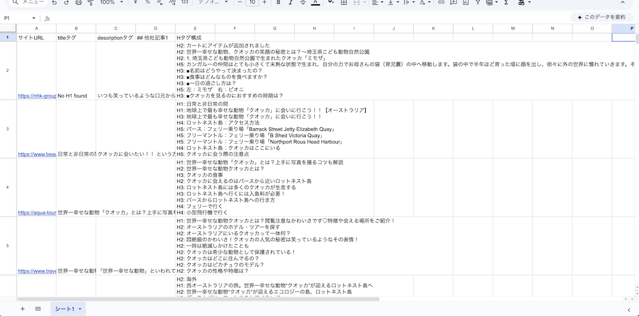Insert a link on the cell
The width and height of the screenshot is (639, 316).
(x=441, y=3)
